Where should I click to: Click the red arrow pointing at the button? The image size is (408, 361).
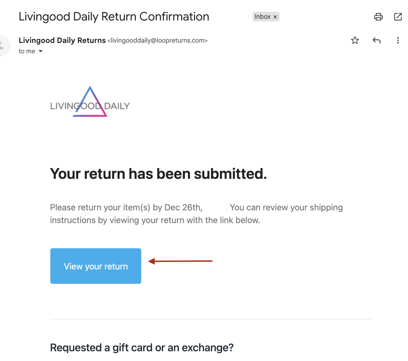tap(181, 261)
